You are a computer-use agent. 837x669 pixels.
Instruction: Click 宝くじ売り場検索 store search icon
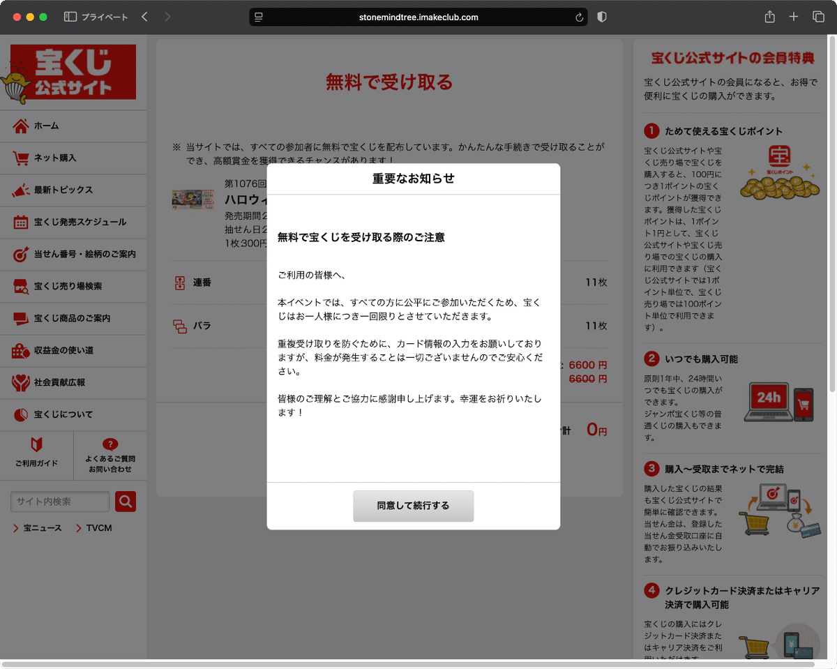tap(21, 286)
